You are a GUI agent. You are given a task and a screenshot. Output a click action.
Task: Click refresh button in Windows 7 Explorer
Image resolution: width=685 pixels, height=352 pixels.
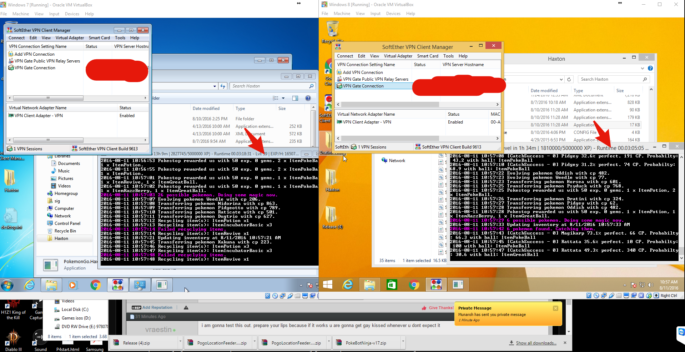tap(223, 86)
